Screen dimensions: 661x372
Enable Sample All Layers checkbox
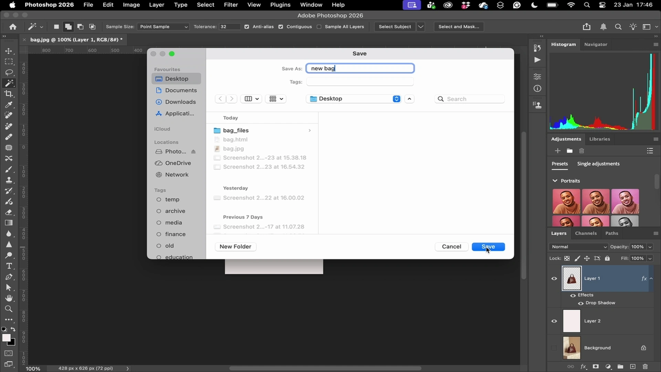point(319,27)
